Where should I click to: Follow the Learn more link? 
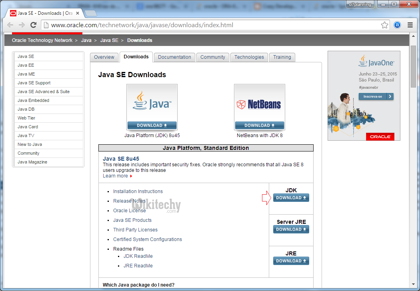(116, 176)
